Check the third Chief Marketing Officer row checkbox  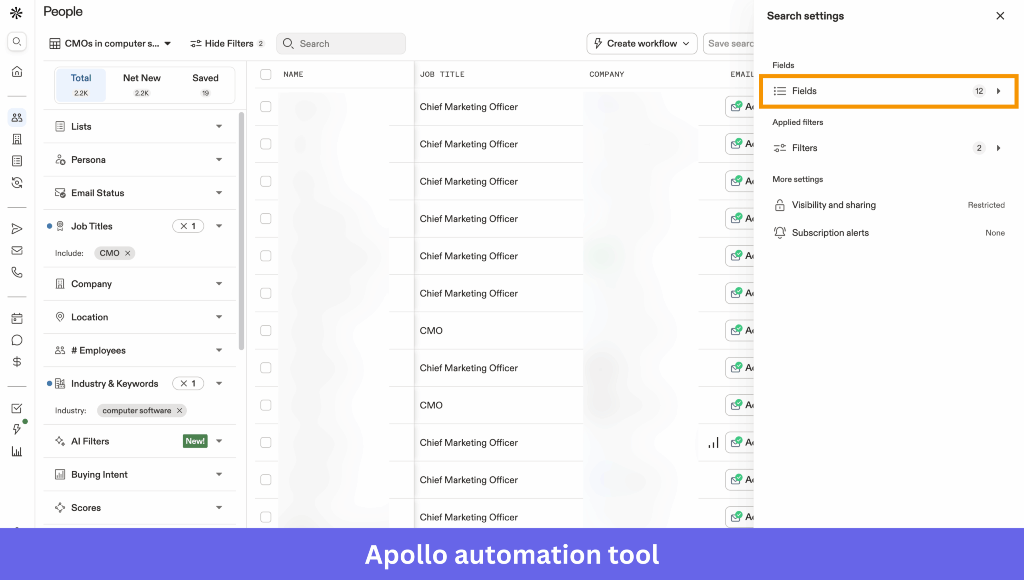click(266, 181)
